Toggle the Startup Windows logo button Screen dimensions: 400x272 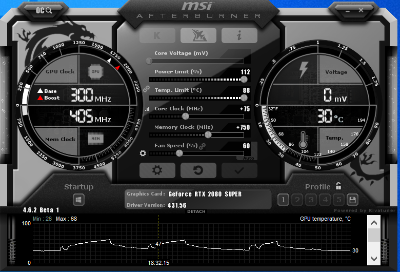coord(78,200)
